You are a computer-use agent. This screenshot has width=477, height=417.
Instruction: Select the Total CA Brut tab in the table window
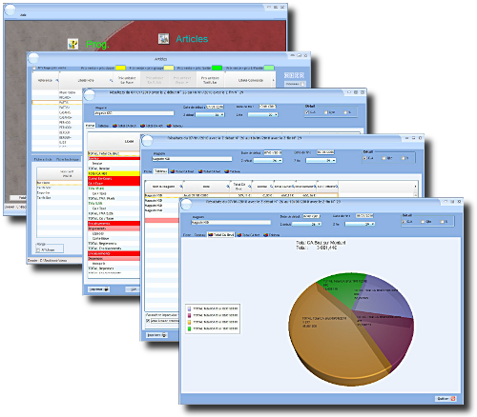182,171
